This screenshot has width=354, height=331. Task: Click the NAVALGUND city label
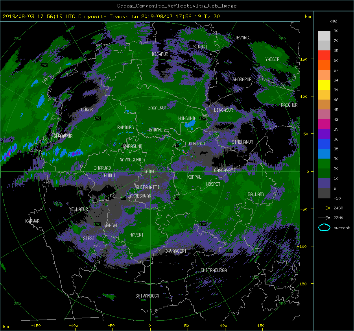[x=130, y=160]
